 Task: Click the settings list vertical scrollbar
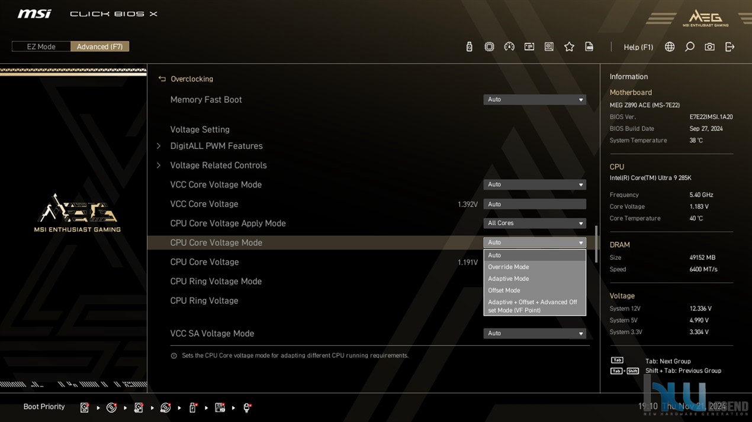coord(596,244)
